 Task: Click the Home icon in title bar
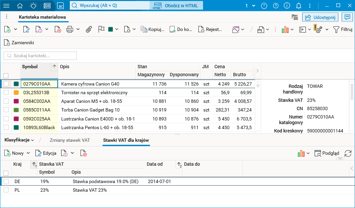pos(20,6)
